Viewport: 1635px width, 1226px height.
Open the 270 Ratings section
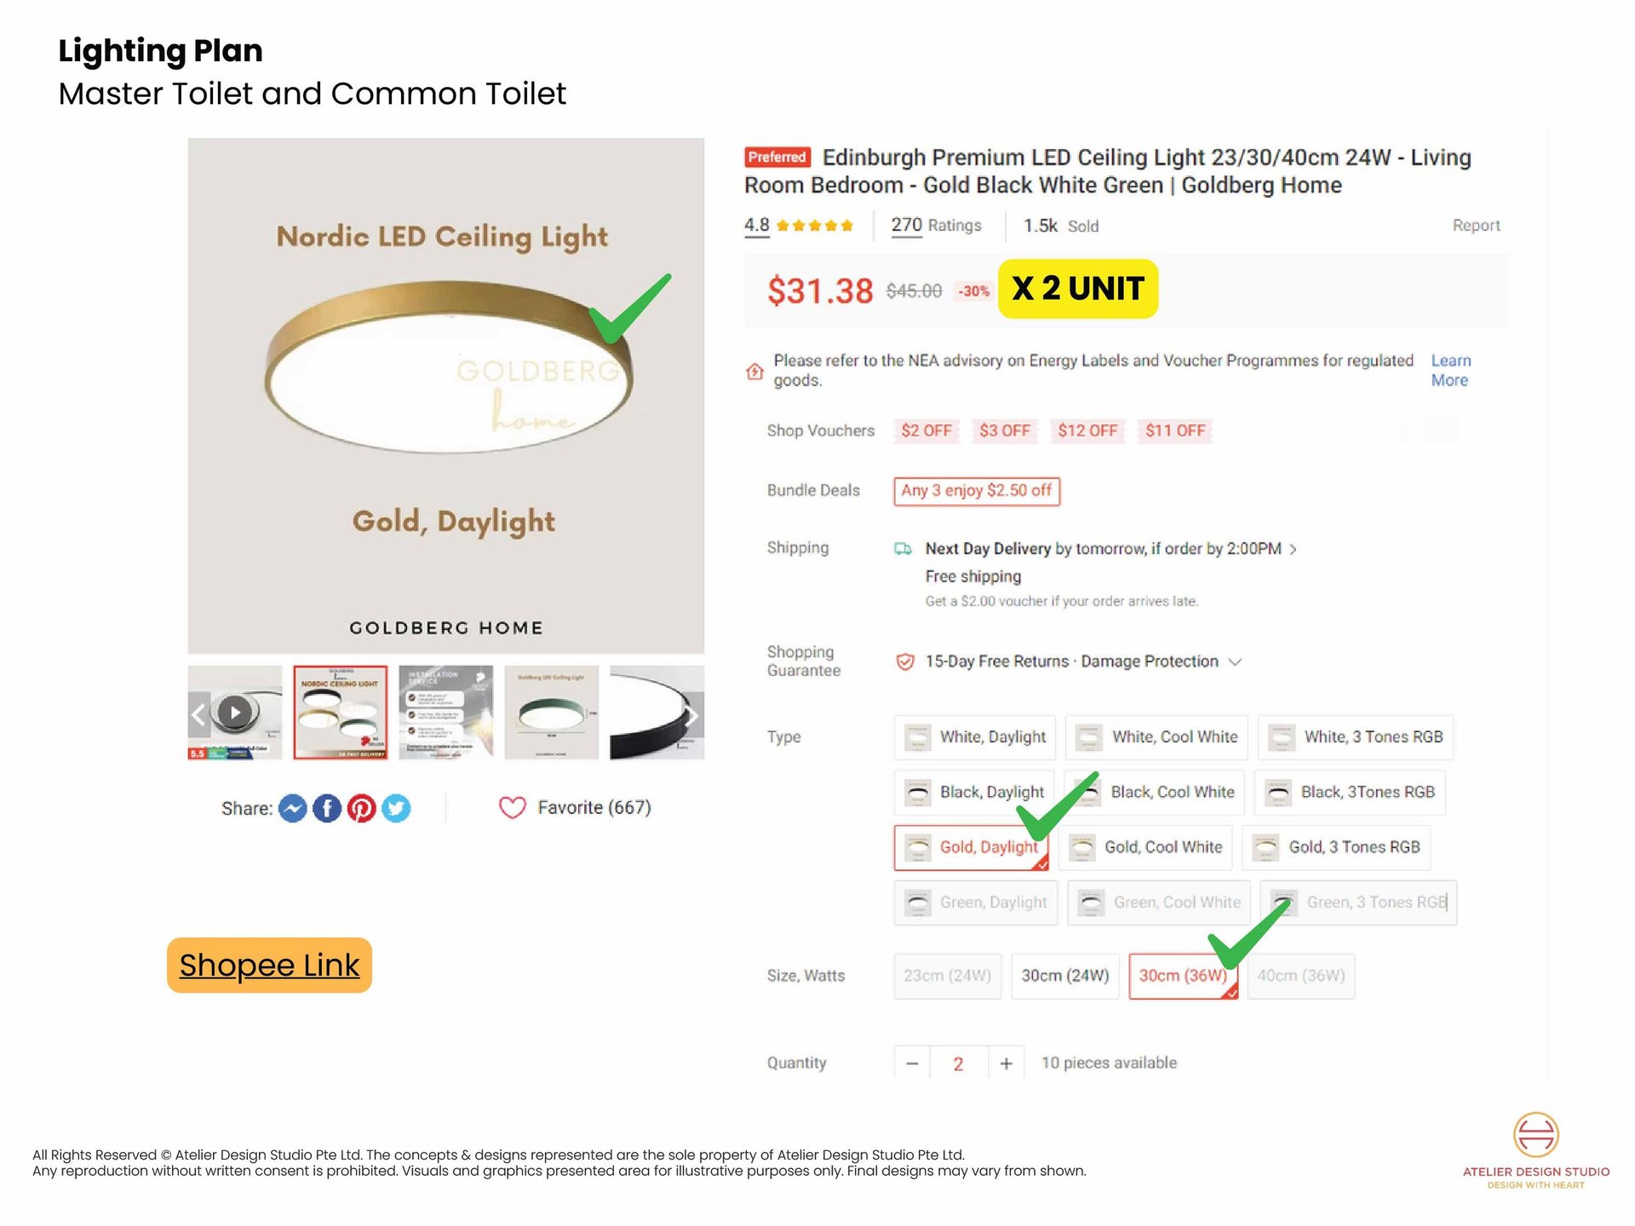(936, 226)
